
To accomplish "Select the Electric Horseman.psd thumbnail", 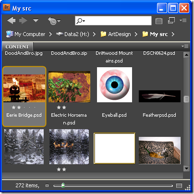I will 69,87.
